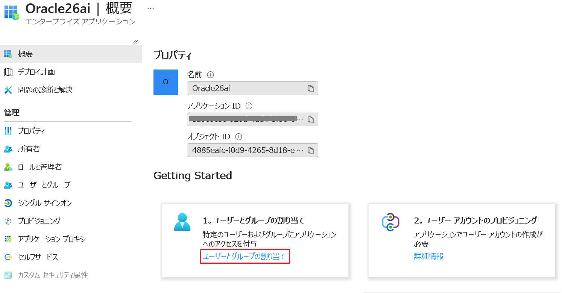Click 詳細情報 link in provisioning card
Screen dimensions: 562x293
(x=429, y=257)
